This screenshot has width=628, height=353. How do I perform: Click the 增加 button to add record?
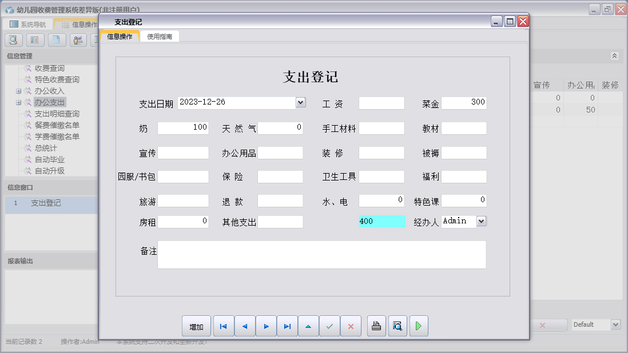tap(196, 326)
